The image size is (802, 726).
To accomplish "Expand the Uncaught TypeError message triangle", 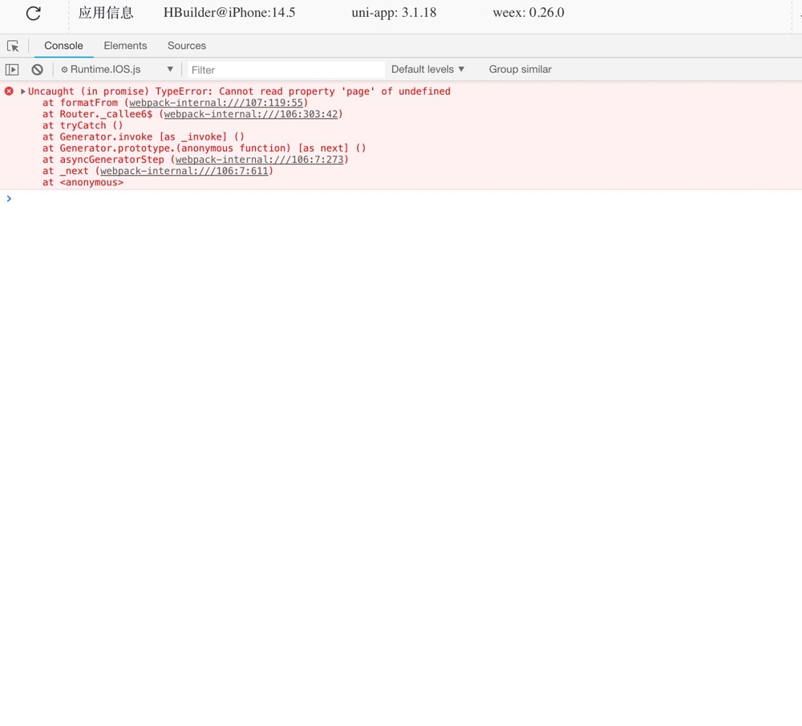I will 22,91.
